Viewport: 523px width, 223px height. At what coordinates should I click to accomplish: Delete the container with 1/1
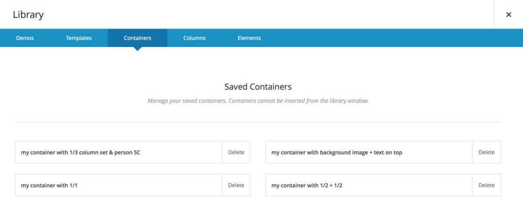tap(236, 185)
